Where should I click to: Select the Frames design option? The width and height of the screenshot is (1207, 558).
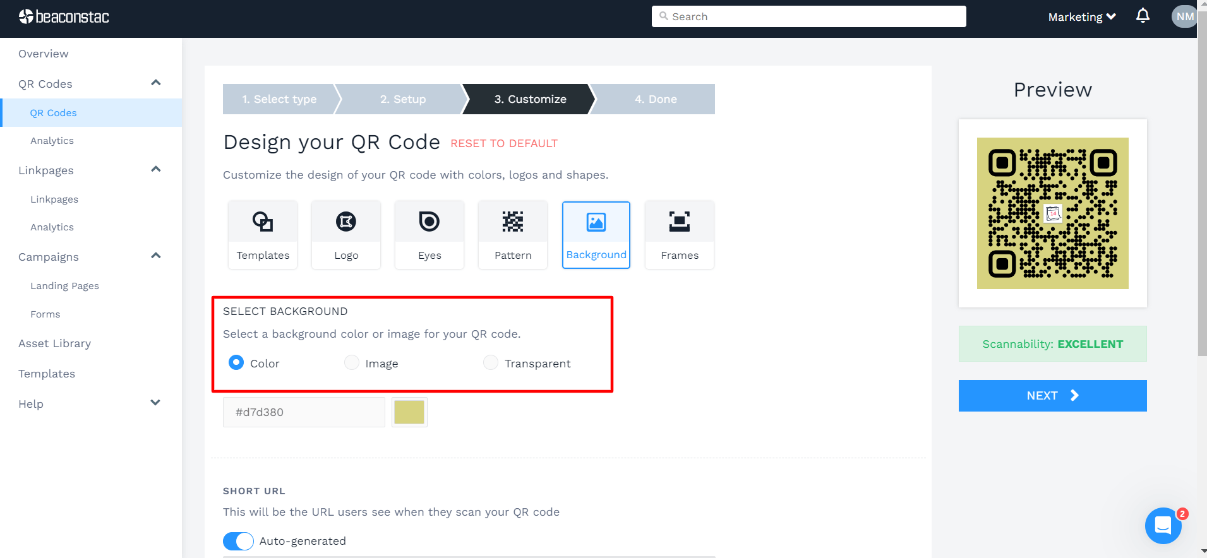[x=680, y=235]
